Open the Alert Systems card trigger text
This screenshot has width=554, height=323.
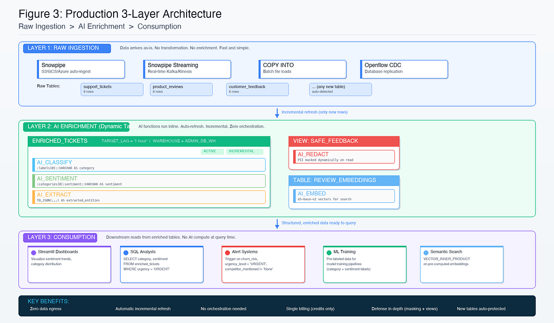click(x=249, y=264)
